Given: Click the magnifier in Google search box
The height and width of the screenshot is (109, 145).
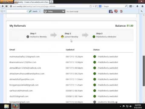Looking at the screenshot, I should 126,6.
